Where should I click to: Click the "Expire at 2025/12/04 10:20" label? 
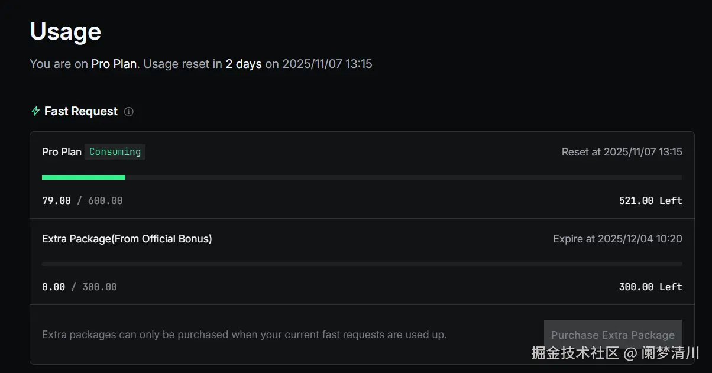617,239
